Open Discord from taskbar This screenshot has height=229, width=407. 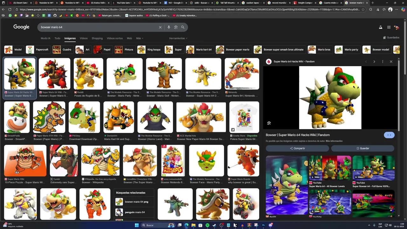[x=271, y=225]
